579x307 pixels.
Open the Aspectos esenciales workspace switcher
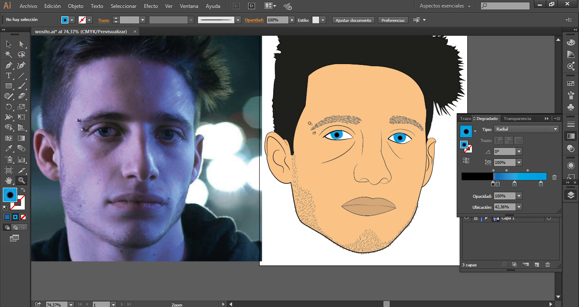tap(445, 6)
